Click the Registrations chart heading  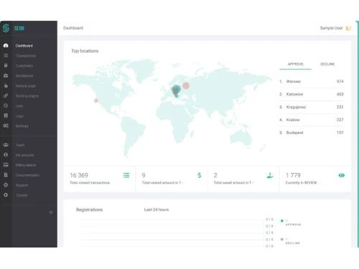click(x=89, y=209)
